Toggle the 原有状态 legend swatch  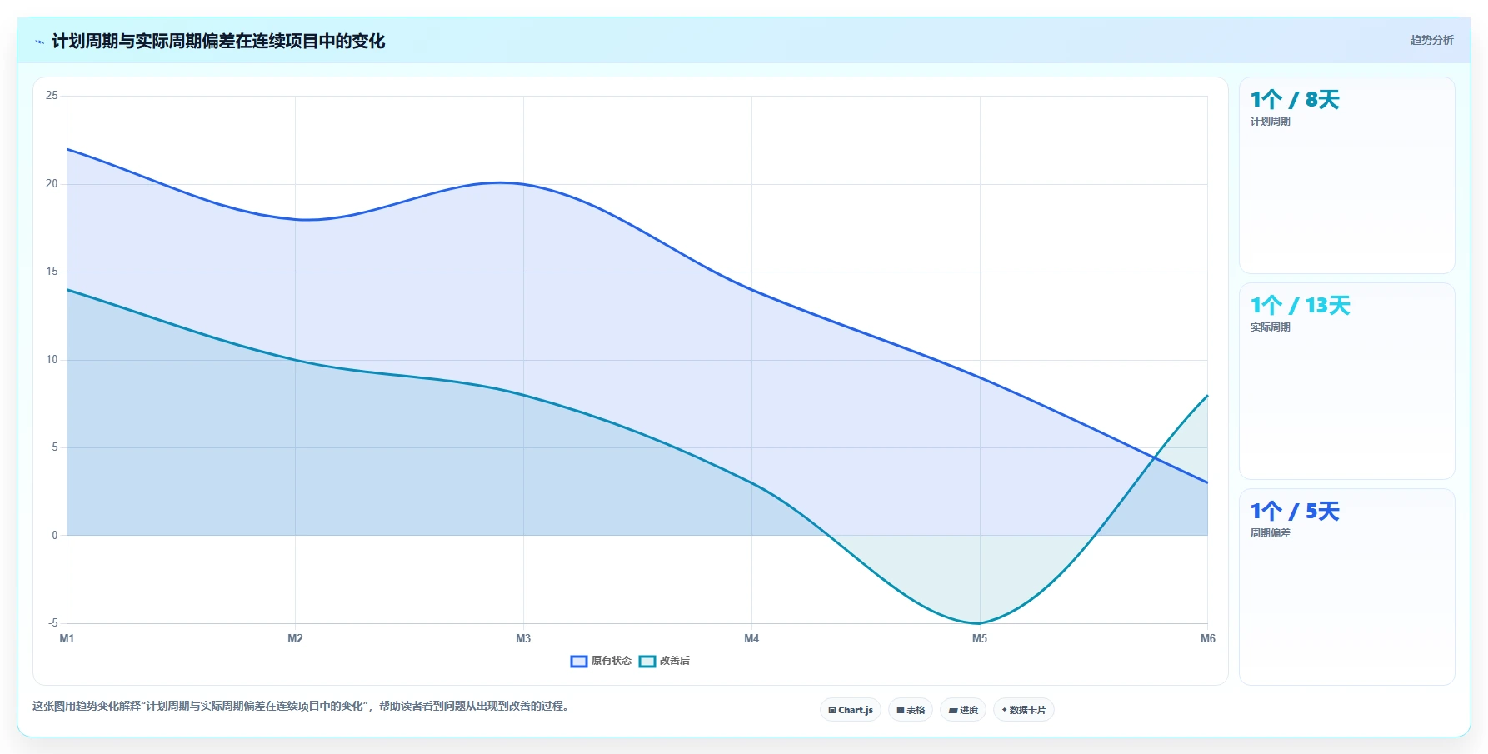[579, 662]
